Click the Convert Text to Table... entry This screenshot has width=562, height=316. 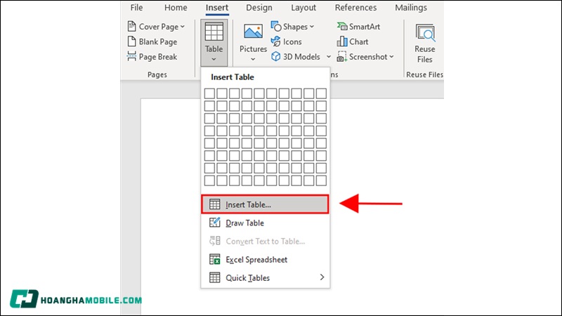pos(266,241)
